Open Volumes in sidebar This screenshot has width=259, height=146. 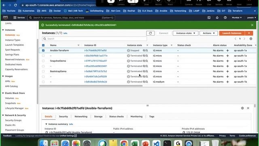click(10, 98)
